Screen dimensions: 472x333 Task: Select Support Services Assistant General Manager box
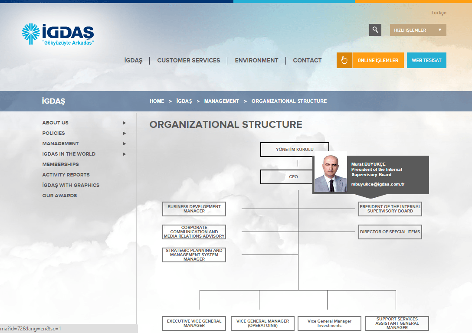click(397, 323)
